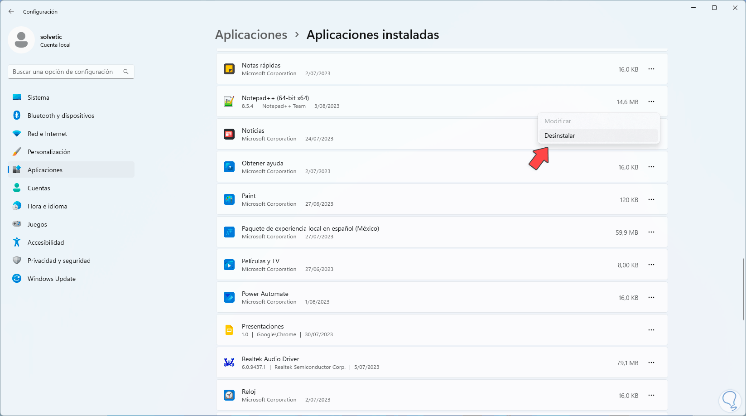Open more options for Notas rápidas

click(x=651, y=69)
